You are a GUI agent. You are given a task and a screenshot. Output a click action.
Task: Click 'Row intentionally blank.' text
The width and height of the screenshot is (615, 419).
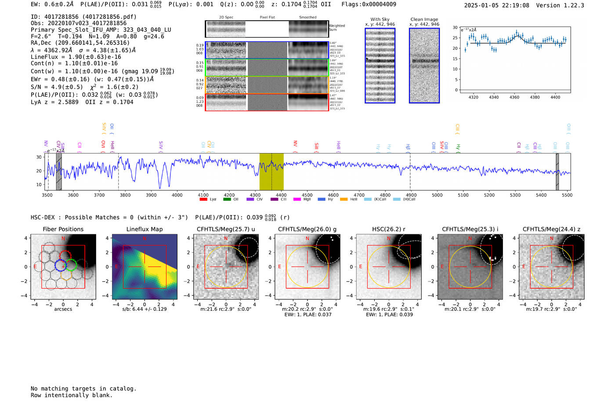tap(72, 395)
